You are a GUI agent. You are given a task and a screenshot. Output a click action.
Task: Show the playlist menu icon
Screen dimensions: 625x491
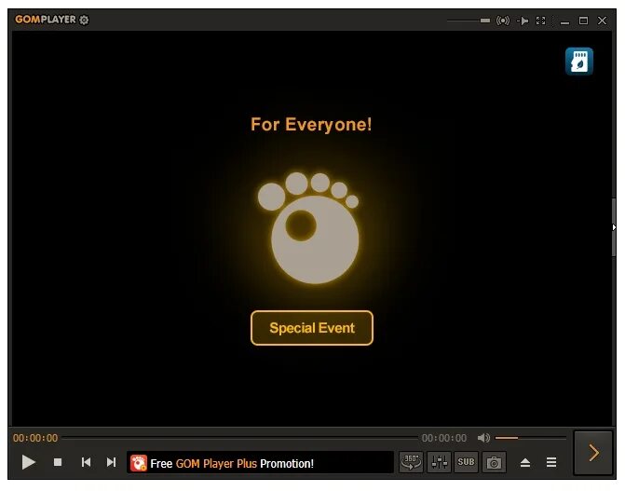(x=551, y=462)
